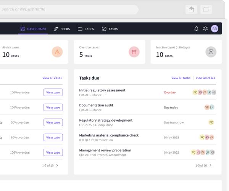The width and height of the screenshot is (229, 191).
Task: Open Management review preparation task
Action: coord(105,150)
